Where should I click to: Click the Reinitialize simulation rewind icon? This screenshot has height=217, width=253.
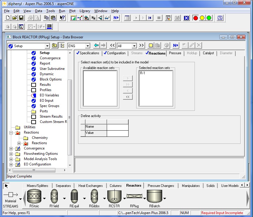(x=150, y=18)
